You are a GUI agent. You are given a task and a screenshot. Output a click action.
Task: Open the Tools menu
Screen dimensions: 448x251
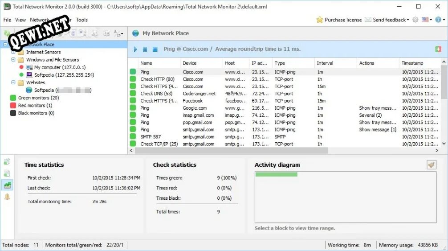(81, 20)
